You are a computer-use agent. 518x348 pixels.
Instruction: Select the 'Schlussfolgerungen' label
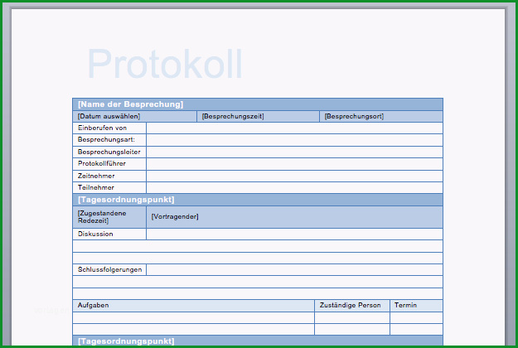[x=109, y=269]
